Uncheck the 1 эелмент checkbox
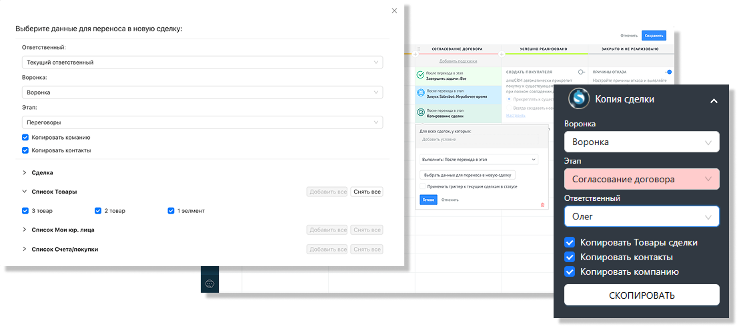737x326 pixels. click(171, 211)
